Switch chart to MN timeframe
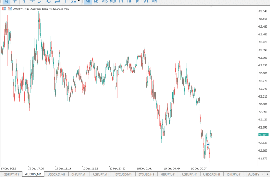270x177 pixels. [154, 1]
